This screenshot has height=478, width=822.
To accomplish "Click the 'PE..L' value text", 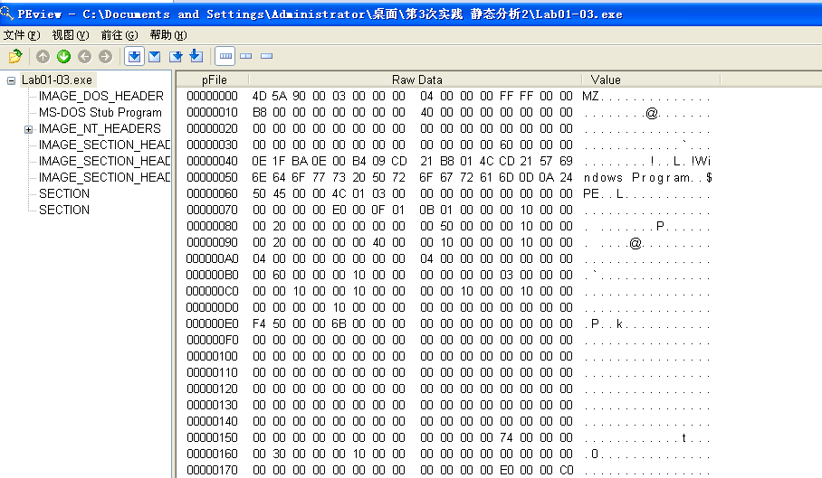I will (x=603, y=193).
